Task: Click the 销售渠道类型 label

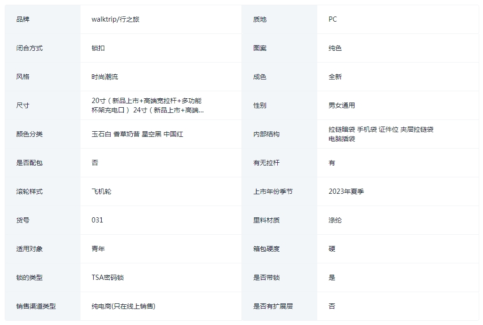Action: [x=36, y=306]
